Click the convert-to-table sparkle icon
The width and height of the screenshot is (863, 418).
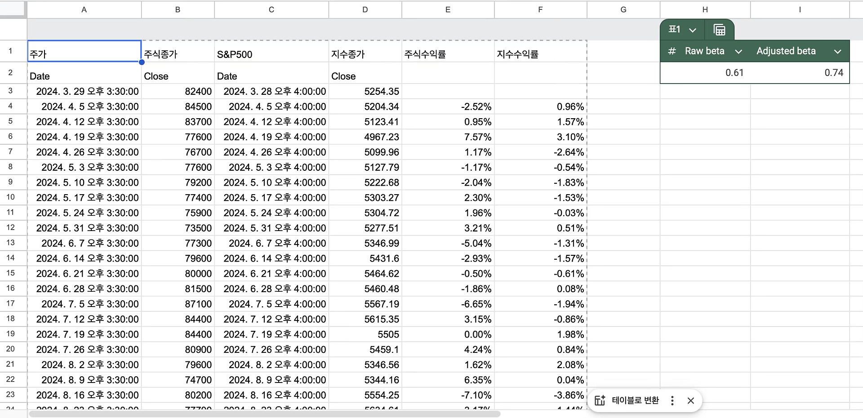pos(600,400)
